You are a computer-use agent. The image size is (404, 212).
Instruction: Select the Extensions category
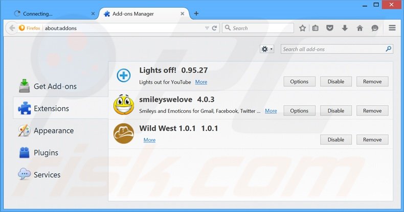(x=60, y=108)
